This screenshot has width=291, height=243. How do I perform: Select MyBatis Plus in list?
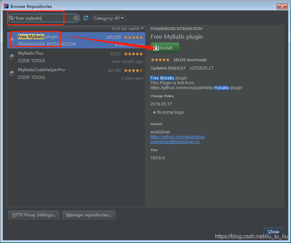76,57
